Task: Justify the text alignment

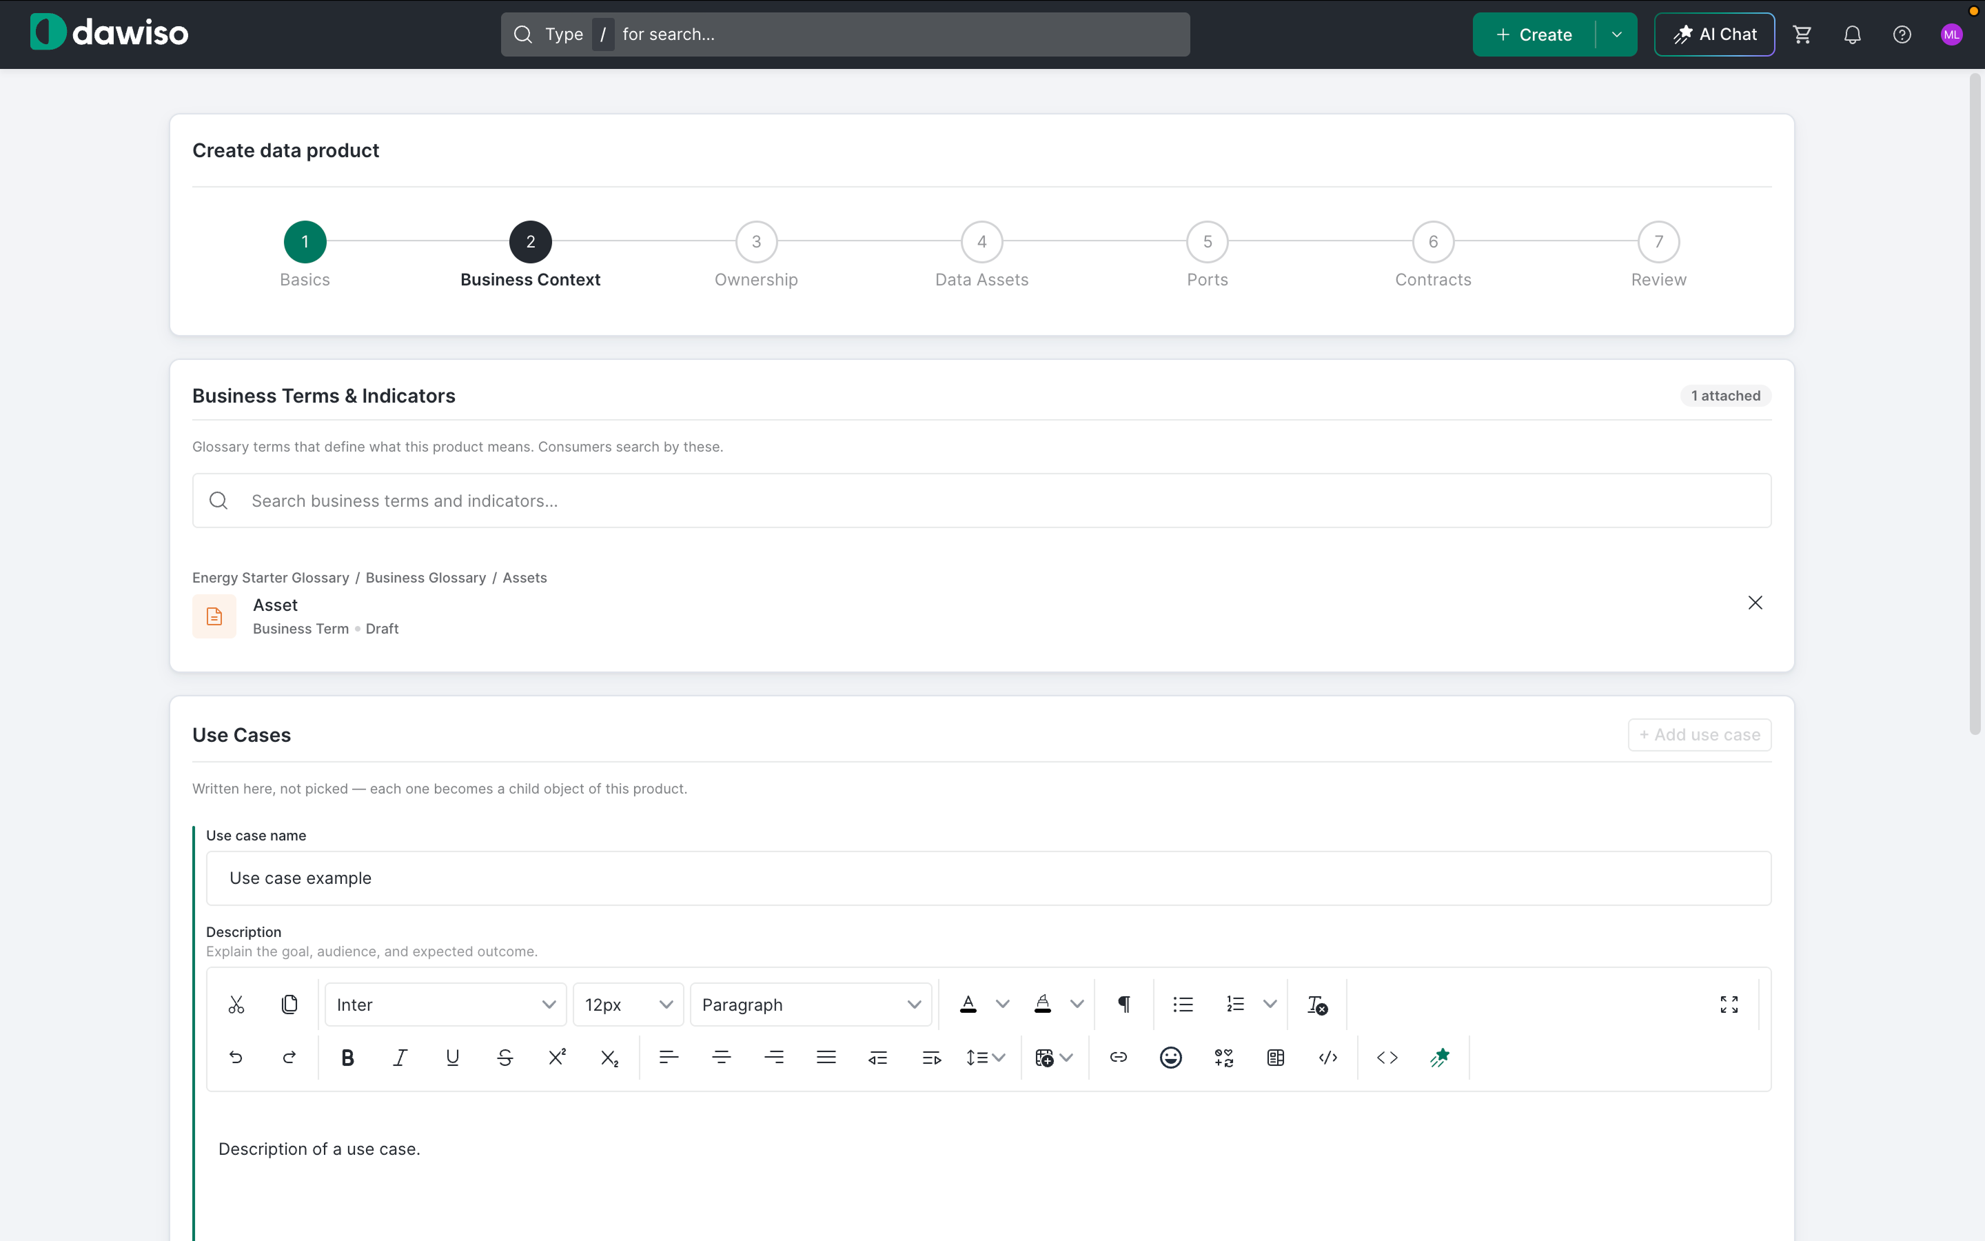Action: tap(826, 1057)
